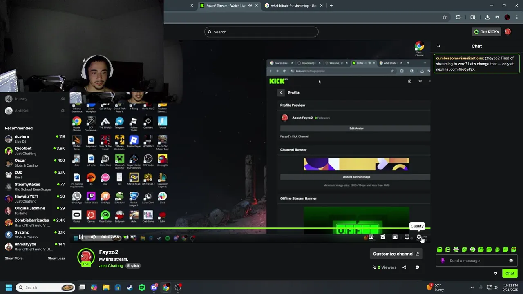The height and width of the screenshot is (294, 523).
Task: Open HawaiizYETI channel
Action: coord(35,198)
